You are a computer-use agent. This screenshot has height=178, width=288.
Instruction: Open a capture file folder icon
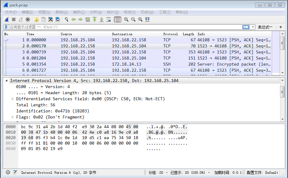[36, 19]
